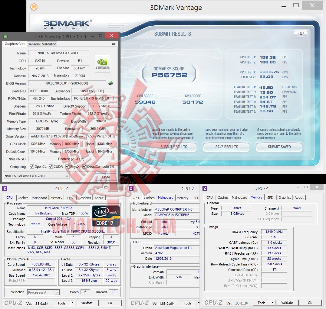Open SPD tab in CPU-Z CPU window

[70, 198]
